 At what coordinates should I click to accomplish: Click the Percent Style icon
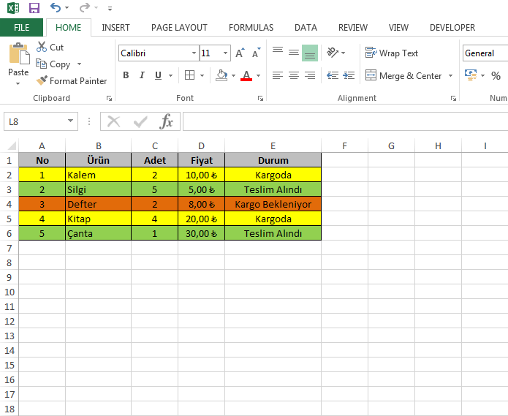pyautogui.click(x=496, y=75)
